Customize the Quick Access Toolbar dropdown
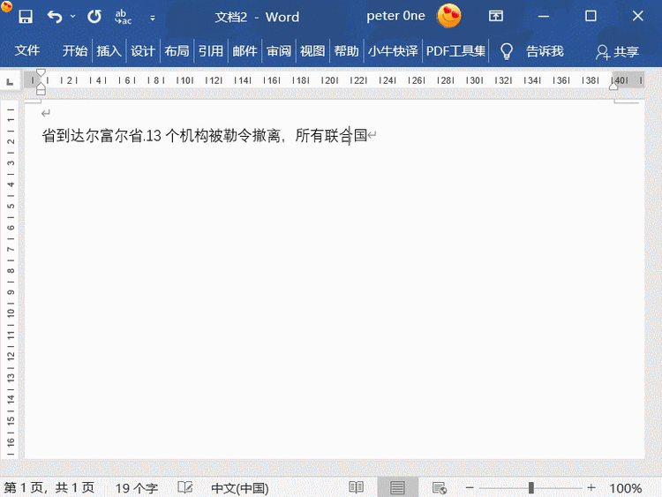 click(153, 18)
